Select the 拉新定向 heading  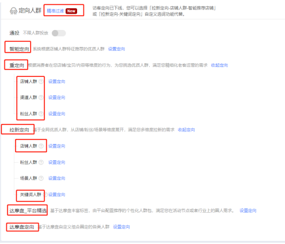[x=19, y=130]
